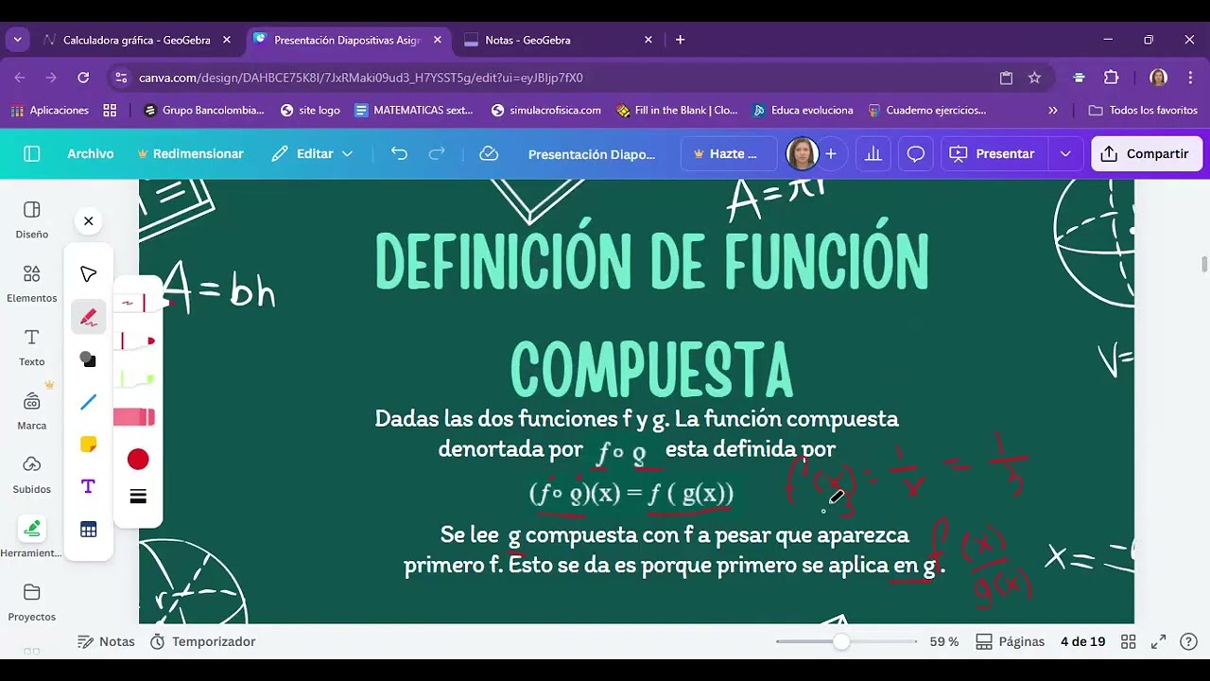Redo the last action
1210x681 pixels.
pos(437,153)
